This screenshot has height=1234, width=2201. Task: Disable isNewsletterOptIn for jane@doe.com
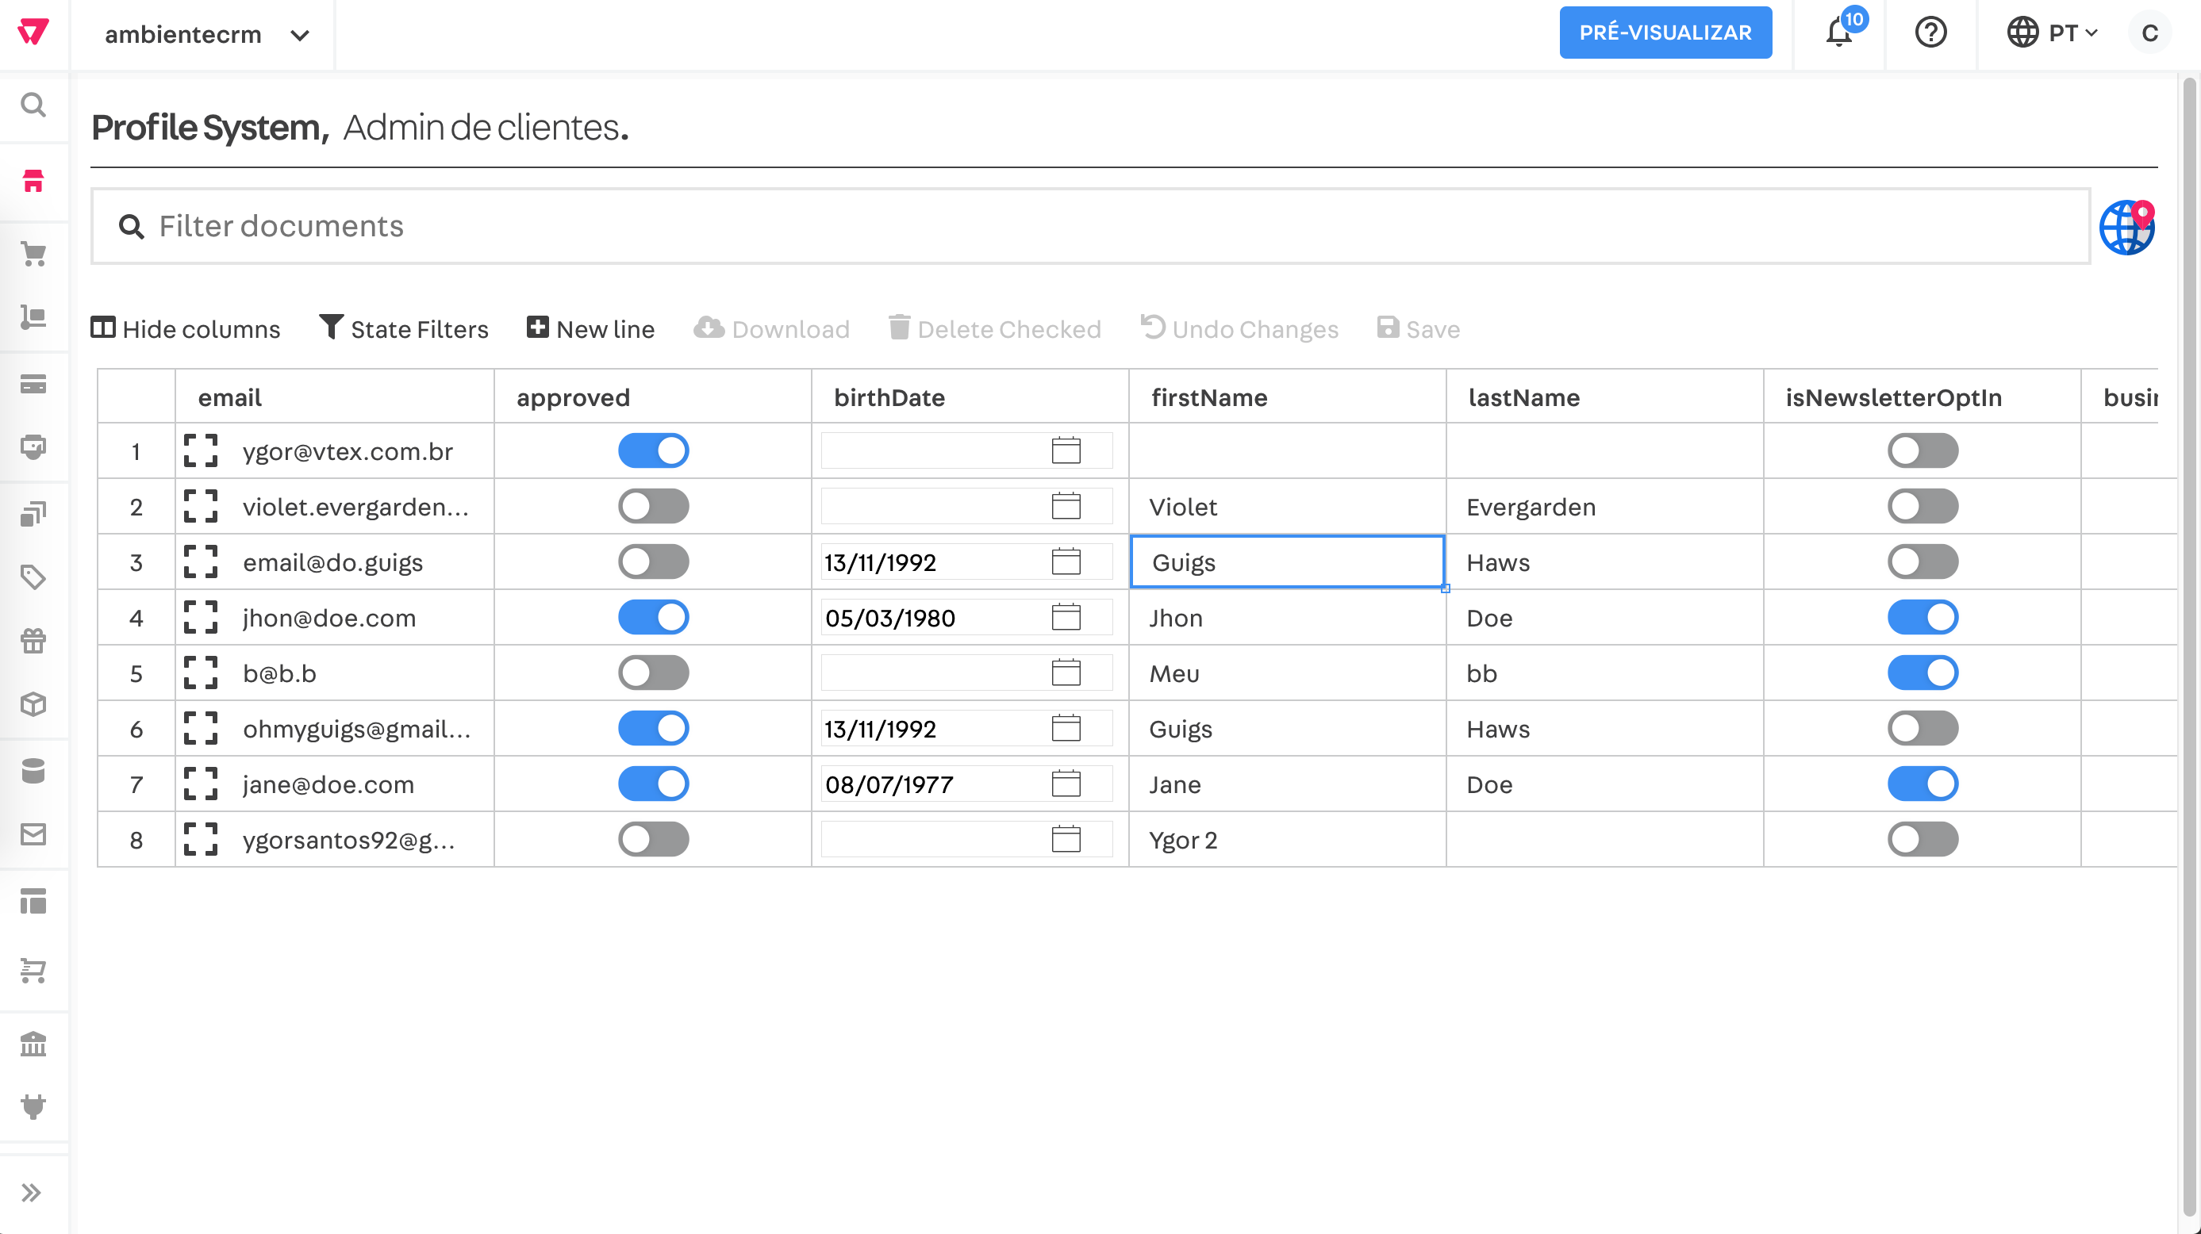[x=1923, y=783]
